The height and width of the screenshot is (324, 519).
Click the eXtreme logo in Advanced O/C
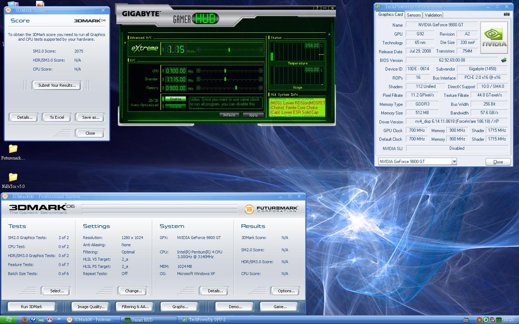[145, 48]
